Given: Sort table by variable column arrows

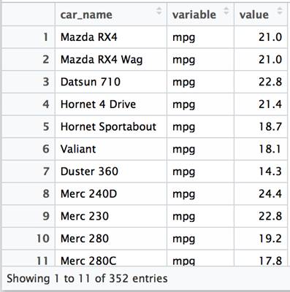Looking at the screenshot, I should pyautogui.click(x=226, y=11).
